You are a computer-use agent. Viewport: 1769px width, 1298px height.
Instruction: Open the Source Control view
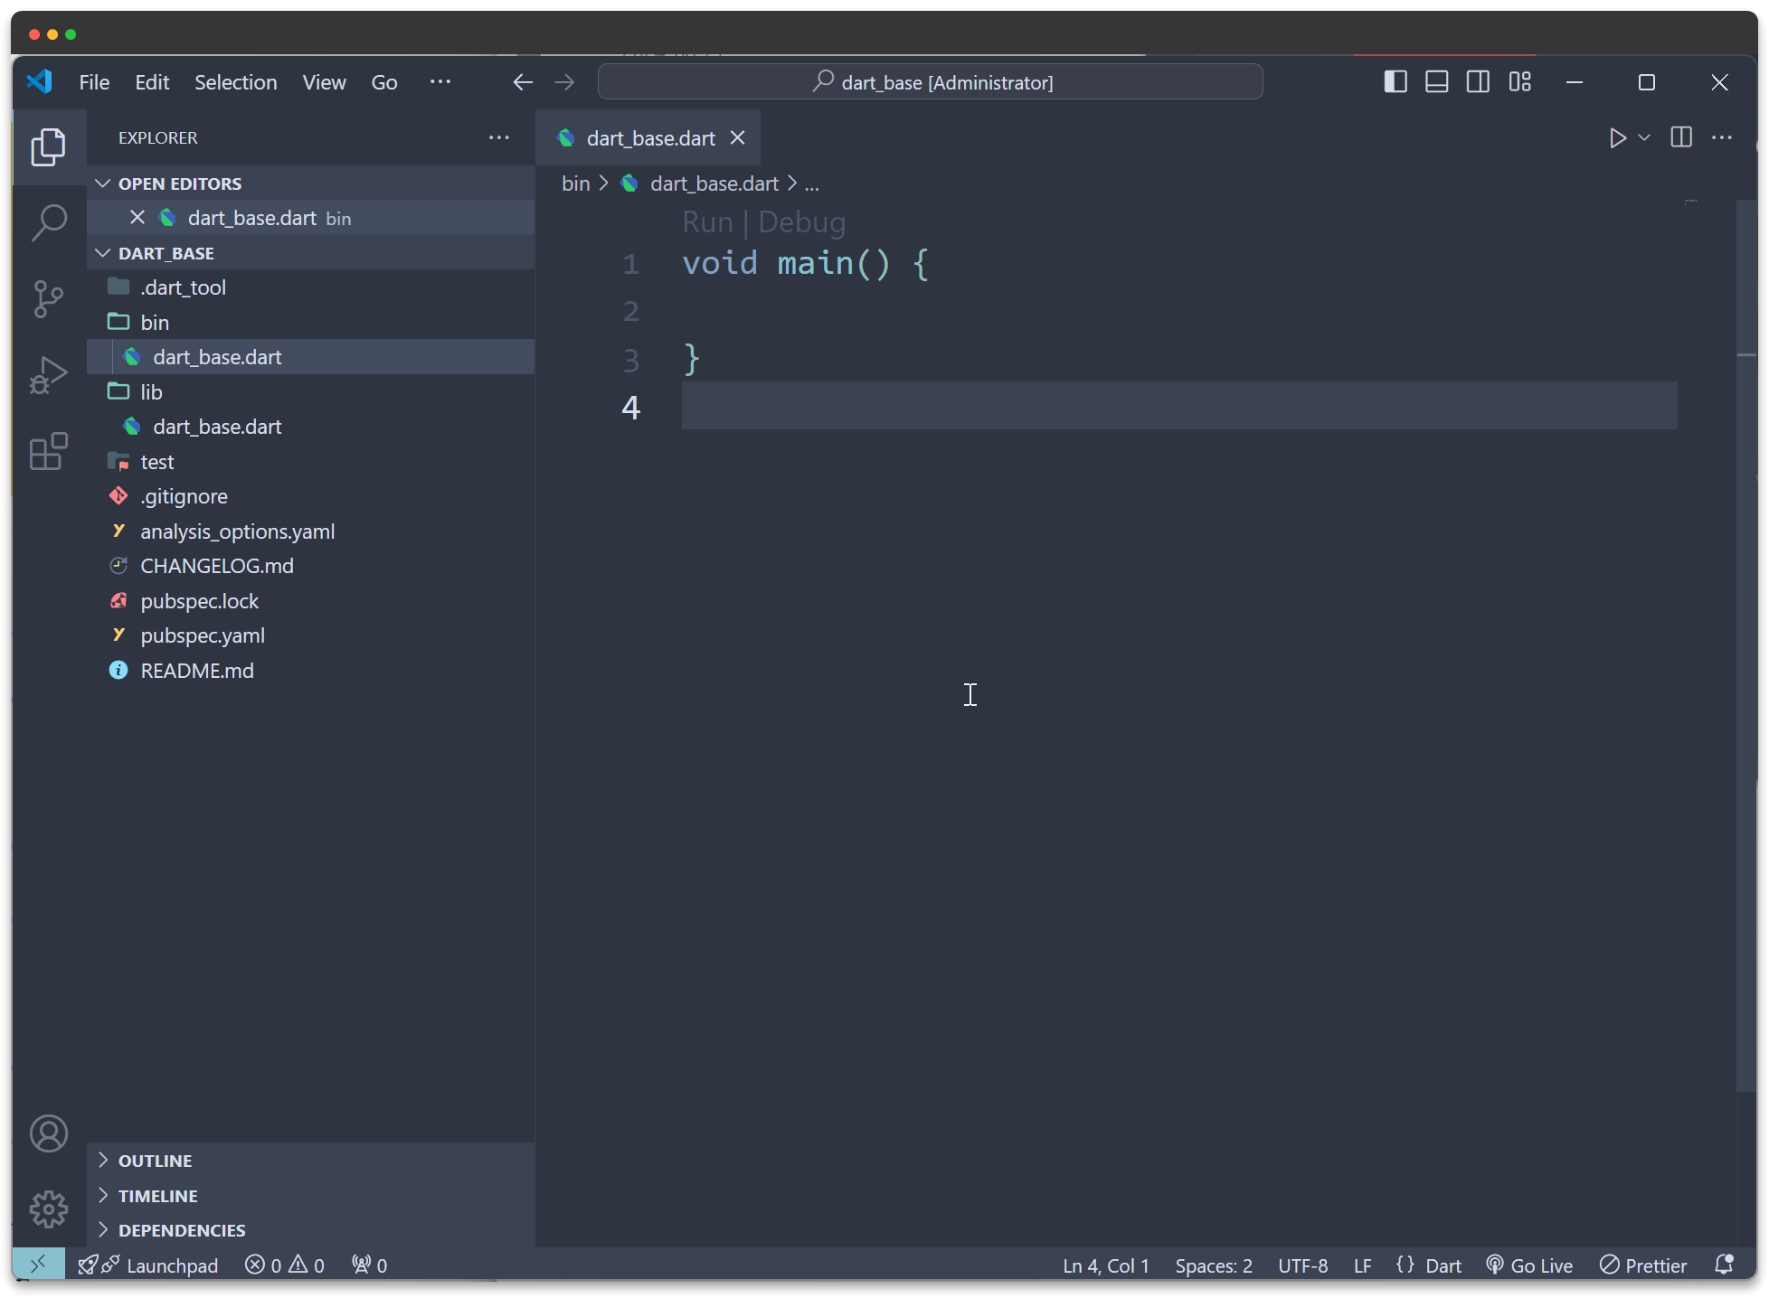coord(49,298)
